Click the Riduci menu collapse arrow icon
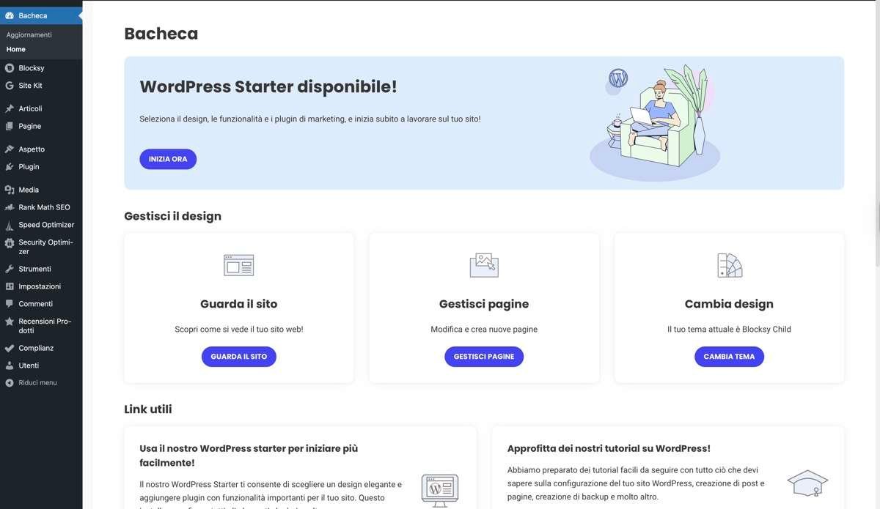The image size is (880, 509). [x=10, y=383]
